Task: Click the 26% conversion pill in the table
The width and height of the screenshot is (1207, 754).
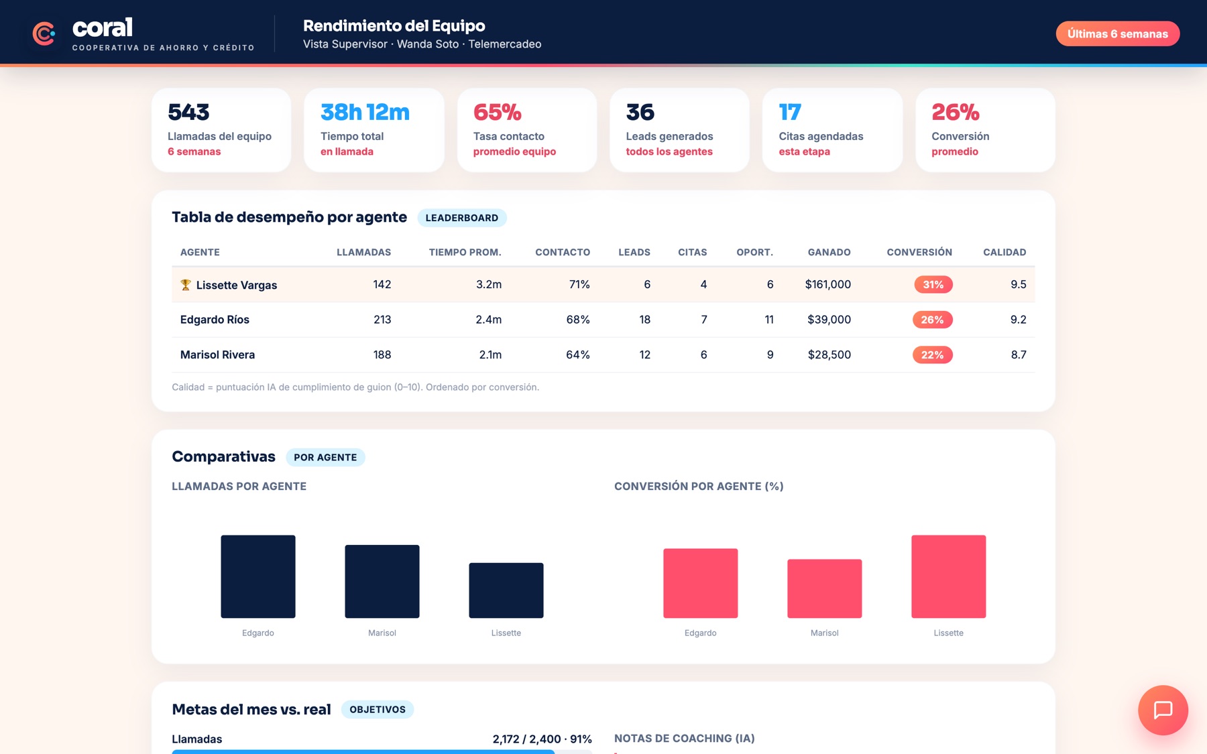Action: [x=933, y=320]
